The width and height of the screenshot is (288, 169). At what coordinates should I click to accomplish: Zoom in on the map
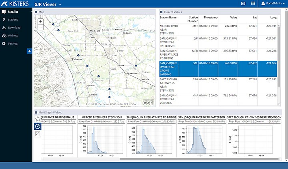(x=41, y=21)
